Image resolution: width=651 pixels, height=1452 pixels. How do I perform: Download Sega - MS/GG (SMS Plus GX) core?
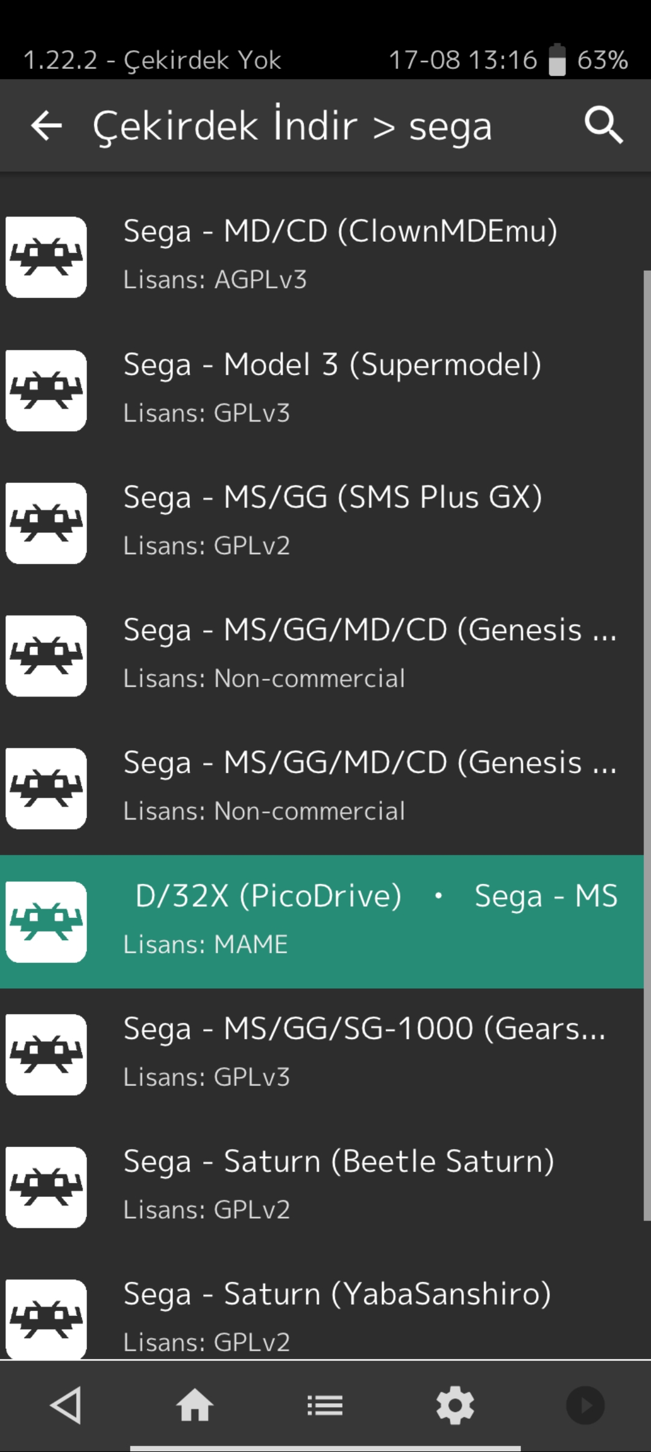pyautogui.click(x=322, y=523)
